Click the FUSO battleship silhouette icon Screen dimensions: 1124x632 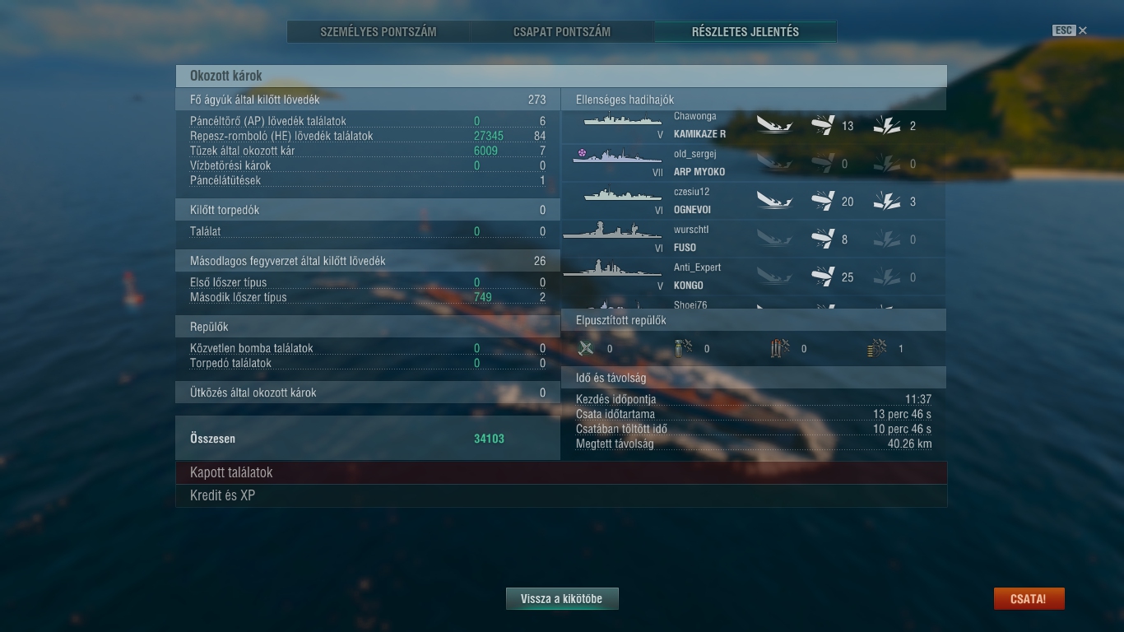tap(612, 231)
